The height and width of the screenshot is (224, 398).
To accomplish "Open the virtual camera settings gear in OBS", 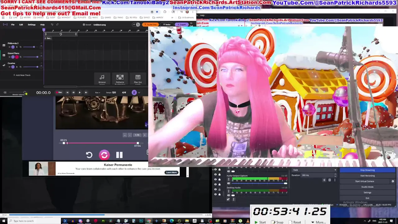I will point(393,181).
